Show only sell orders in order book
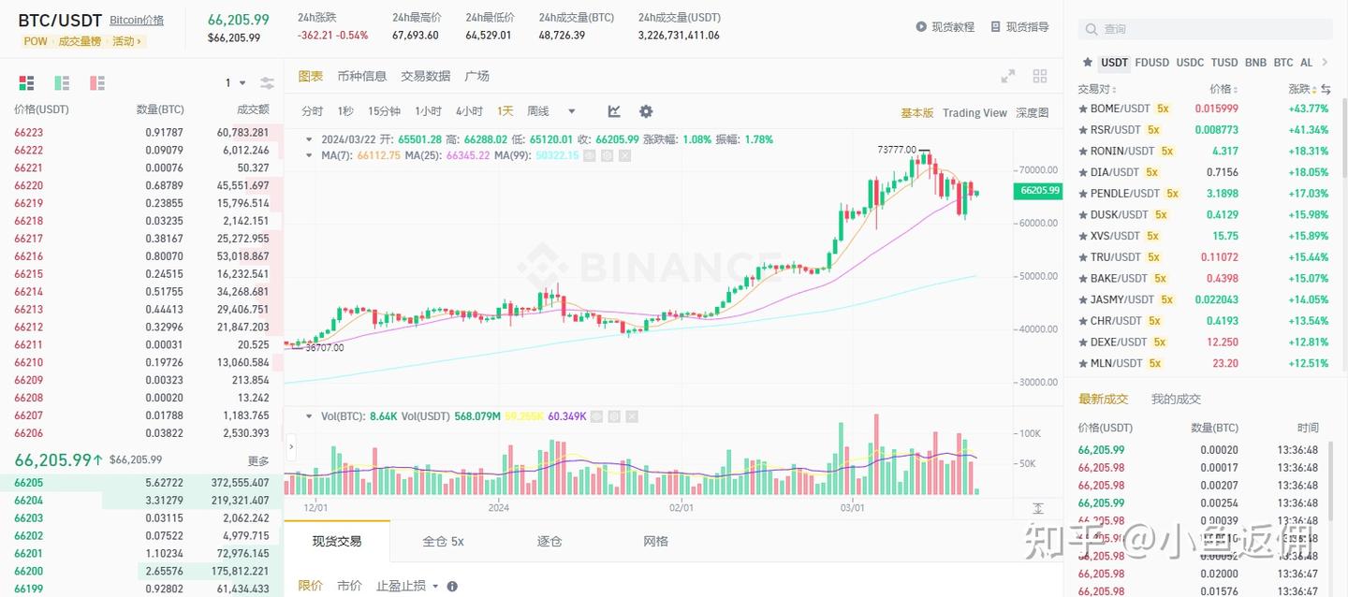The width and height of the screenshot is (1348, 597). point(97,83)
